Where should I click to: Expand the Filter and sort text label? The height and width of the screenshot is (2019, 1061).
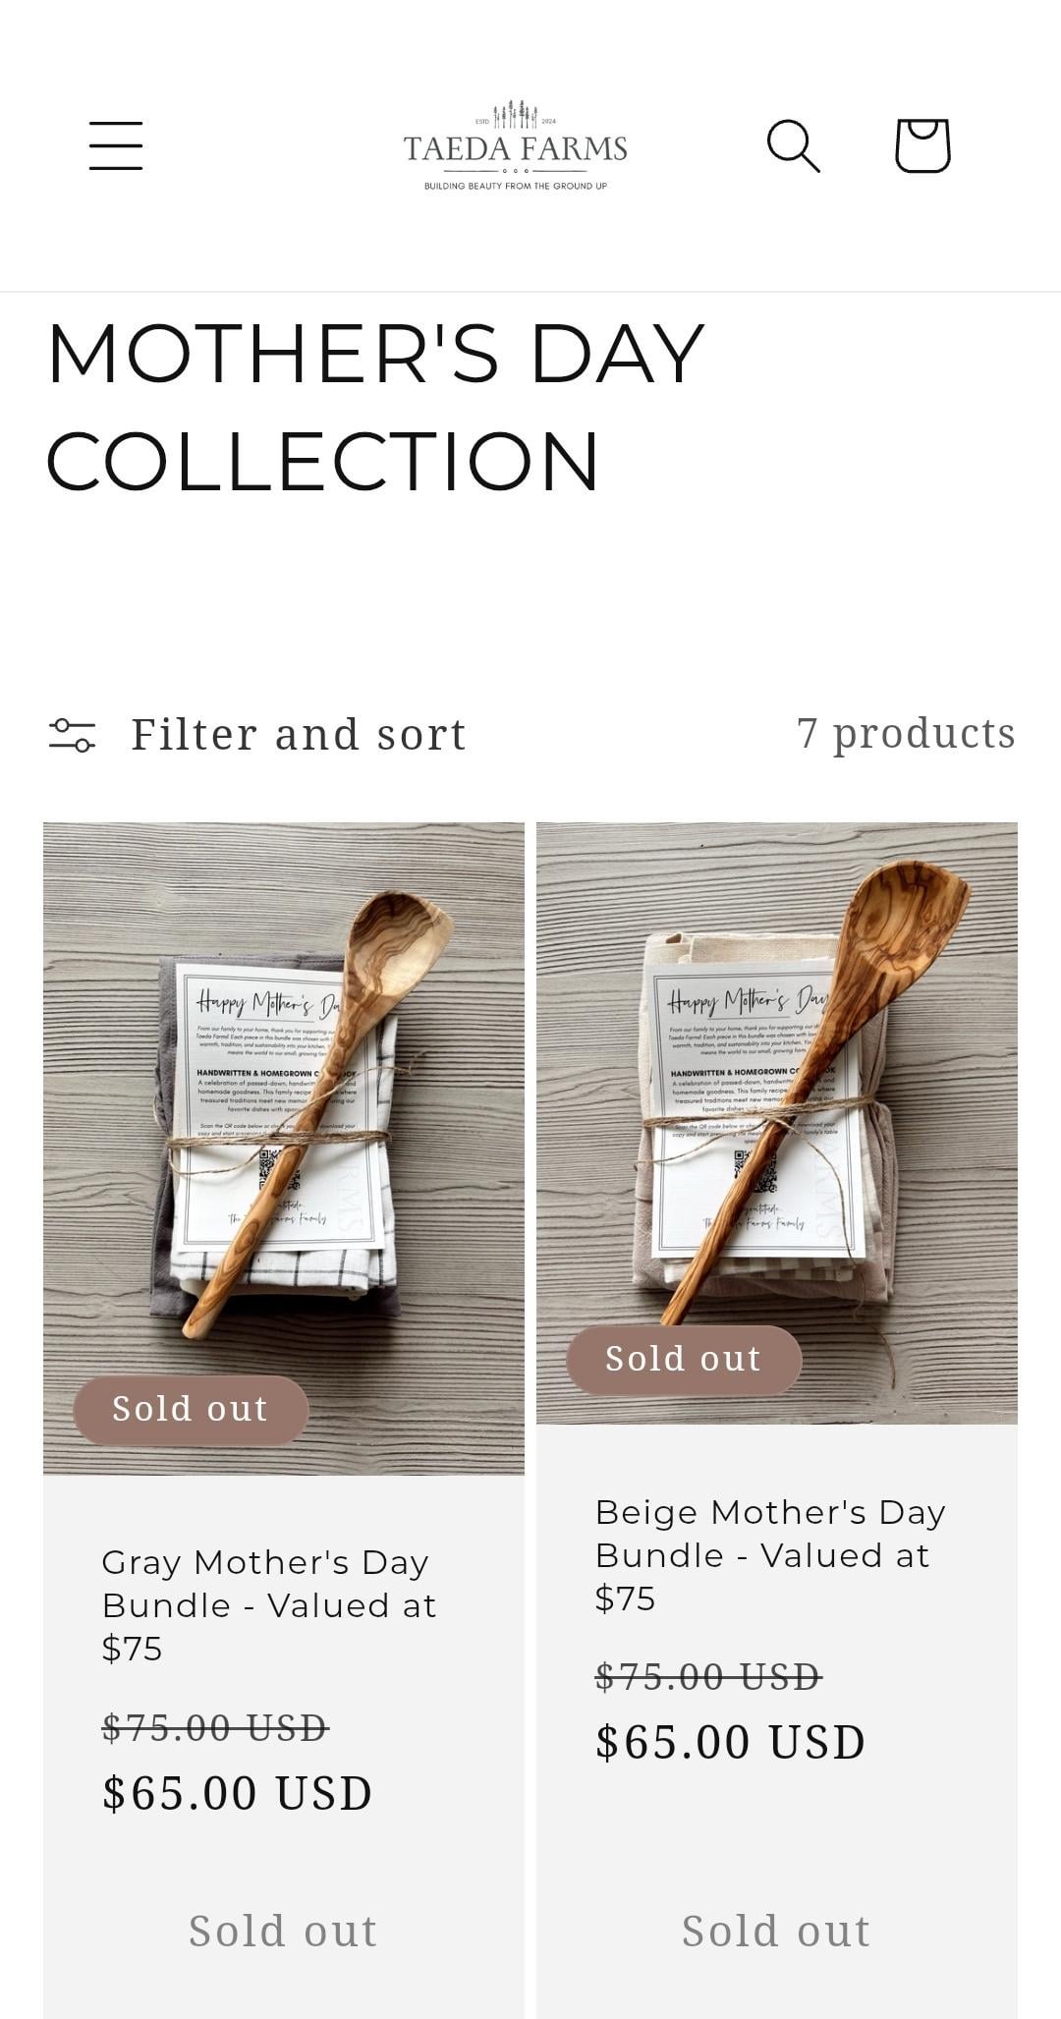pos(299,735)
